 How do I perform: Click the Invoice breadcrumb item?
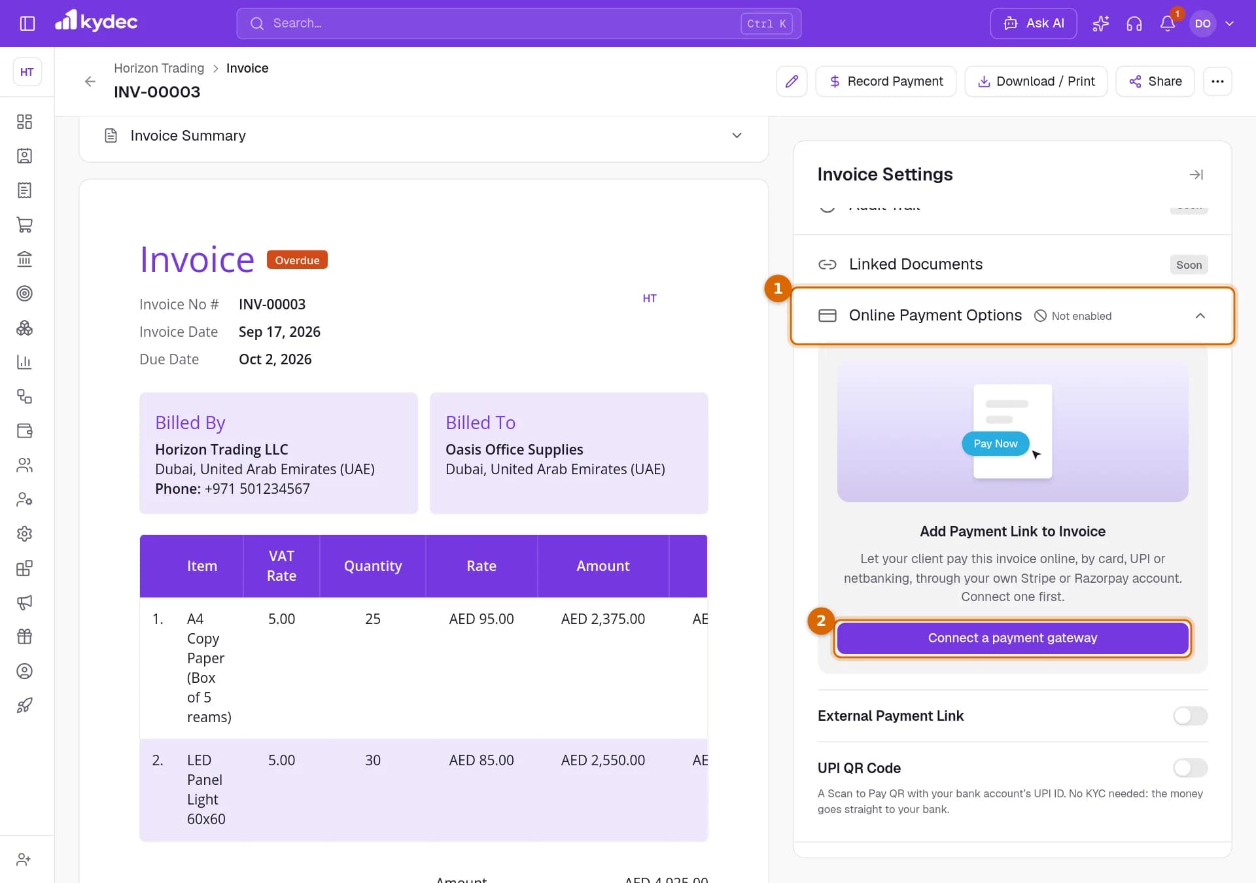[x=247, y=68]
